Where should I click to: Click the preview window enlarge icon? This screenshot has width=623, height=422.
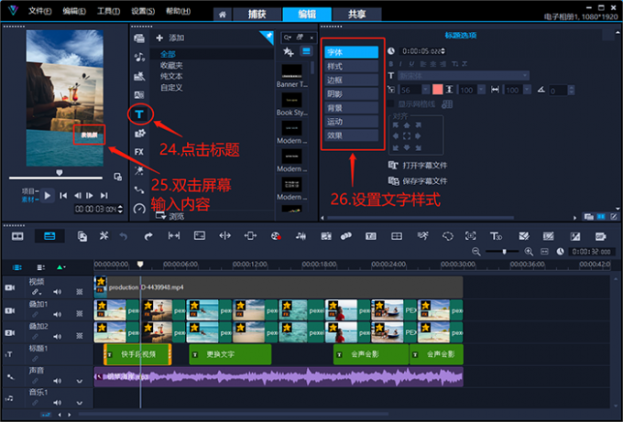[117, 177]
